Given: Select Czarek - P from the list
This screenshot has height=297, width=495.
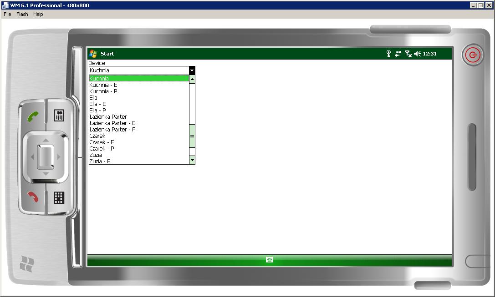Looking at the screenshot, I should [x=139, y=148].
